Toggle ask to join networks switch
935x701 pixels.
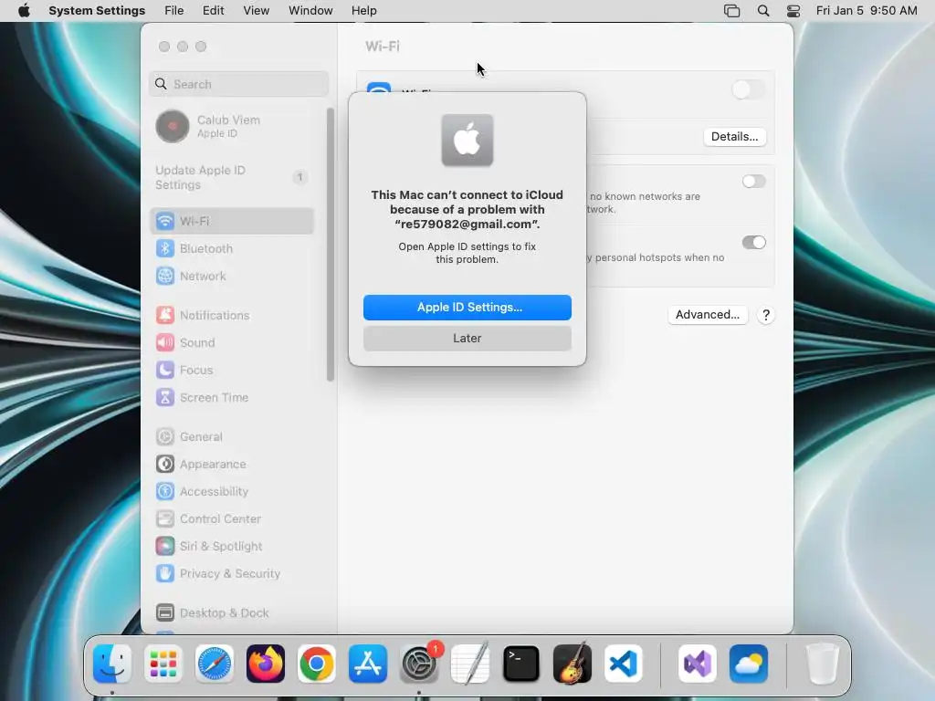(753, 182)
